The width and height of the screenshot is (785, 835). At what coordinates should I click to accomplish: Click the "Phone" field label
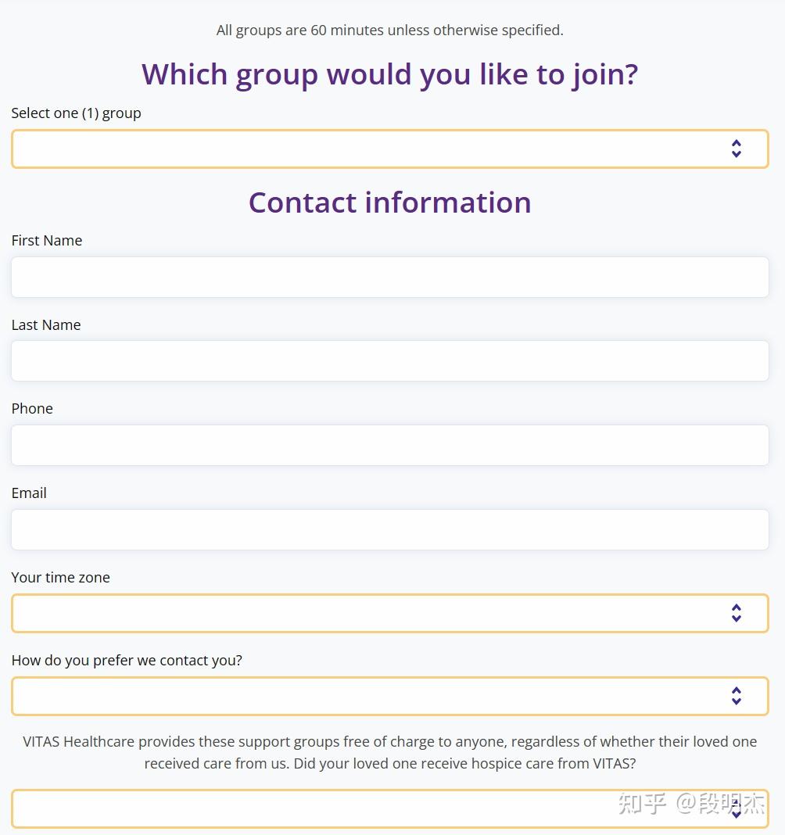[32, 409]
